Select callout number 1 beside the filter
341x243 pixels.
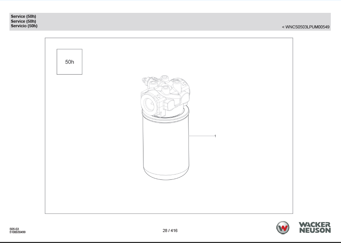click(x=215, y=136)
